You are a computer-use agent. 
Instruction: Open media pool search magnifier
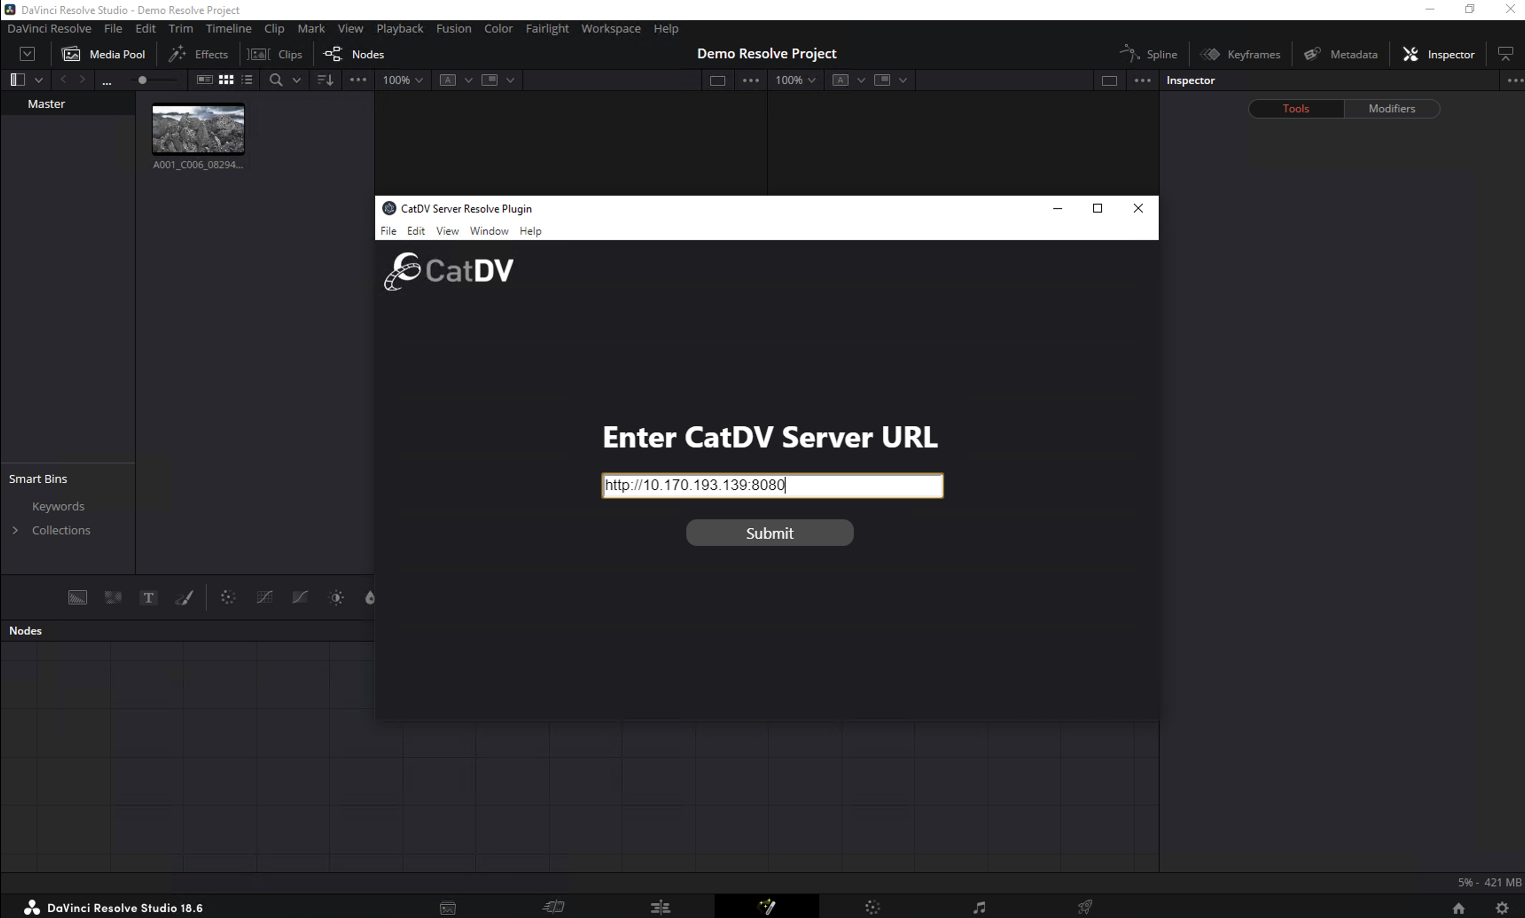click(276, 80)
